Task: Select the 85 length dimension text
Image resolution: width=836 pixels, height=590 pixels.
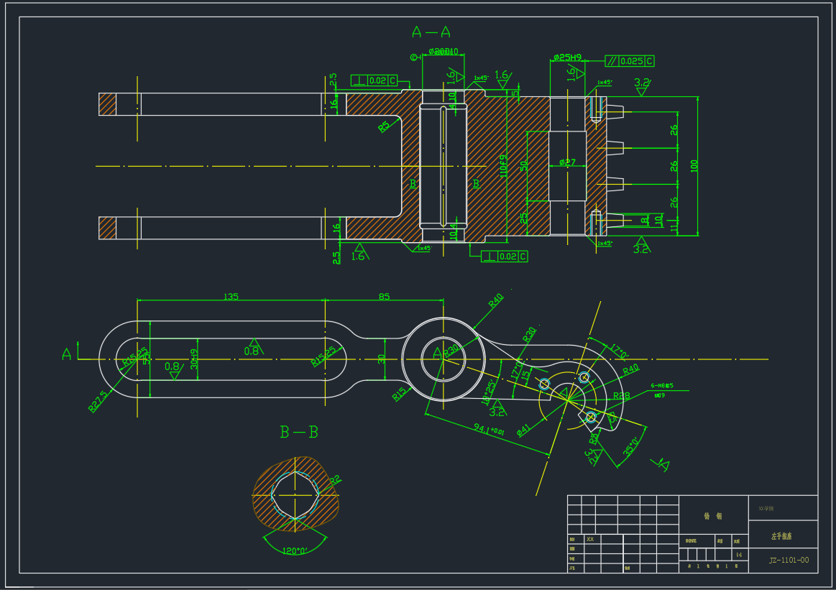Action: (384, 296)
